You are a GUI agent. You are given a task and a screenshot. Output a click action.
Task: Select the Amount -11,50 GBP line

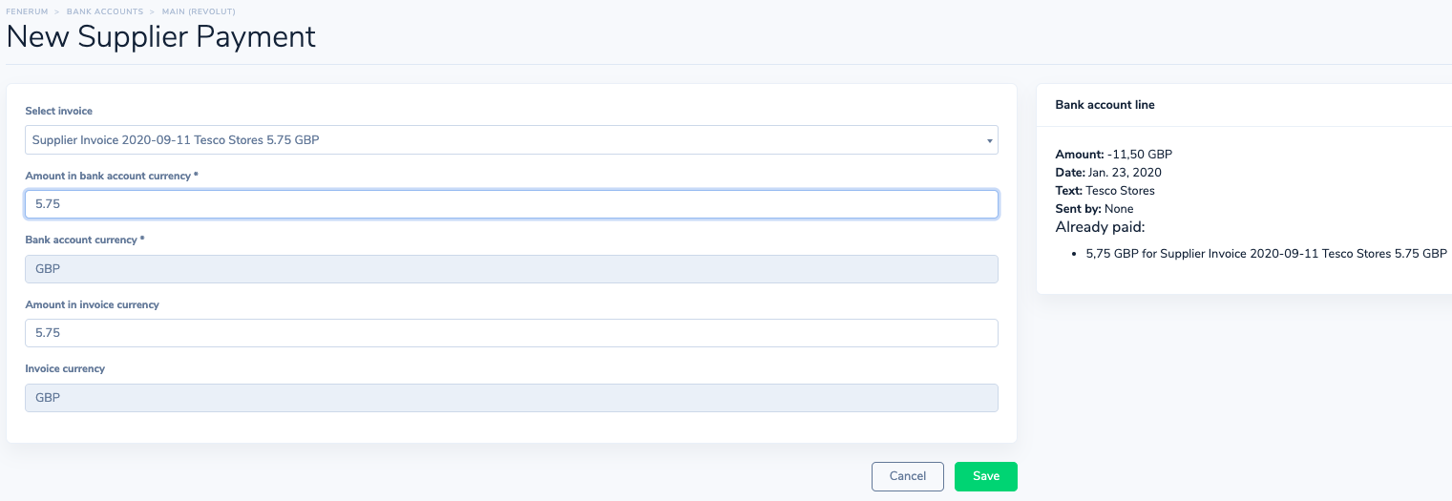tap(1113, 154)
